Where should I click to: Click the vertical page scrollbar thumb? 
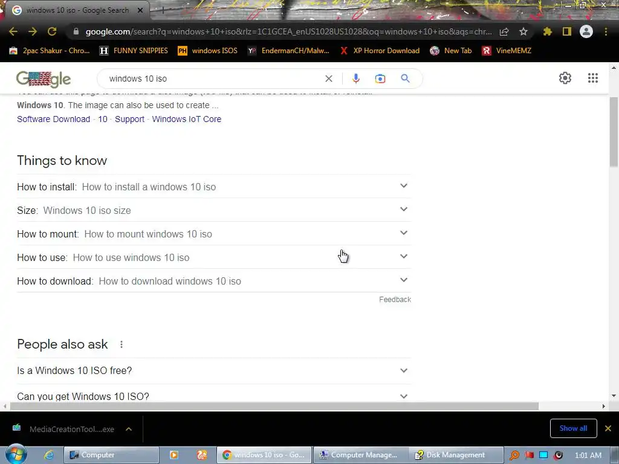pyautogui.click(x=614, y=132)
